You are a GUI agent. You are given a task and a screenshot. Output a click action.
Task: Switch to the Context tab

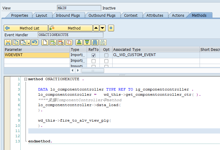click(x=131, y=15)
